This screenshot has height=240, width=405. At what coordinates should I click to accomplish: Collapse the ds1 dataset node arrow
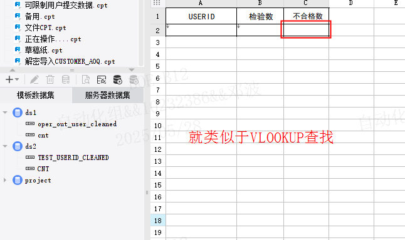click(x=5, y=112)
